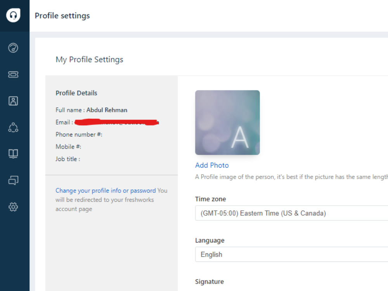Open the Dashboard gauge icon in sidebar

tap(13, 48)
